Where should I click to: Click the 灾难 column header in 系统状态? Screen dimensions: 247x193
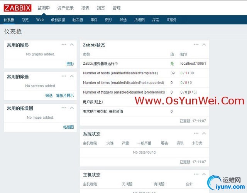pyautogui.click(x=110, y=143)
